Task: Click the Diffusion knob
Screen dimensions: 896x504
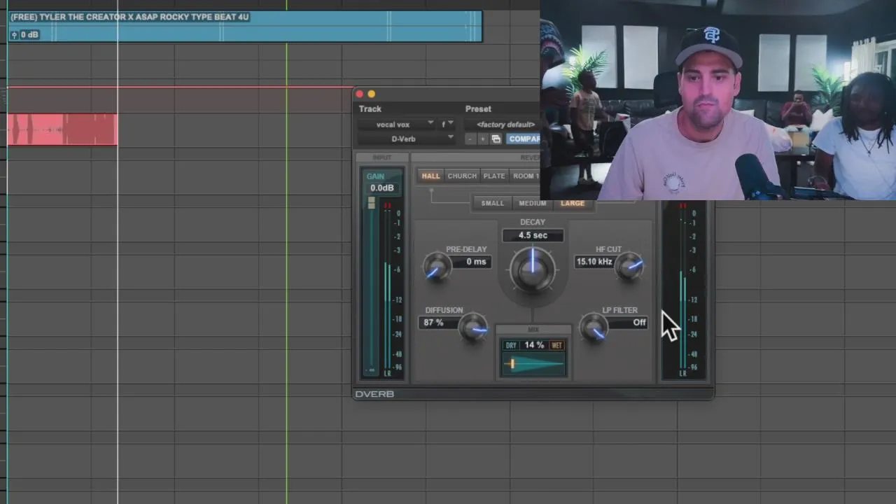Action: pos(473,328)
